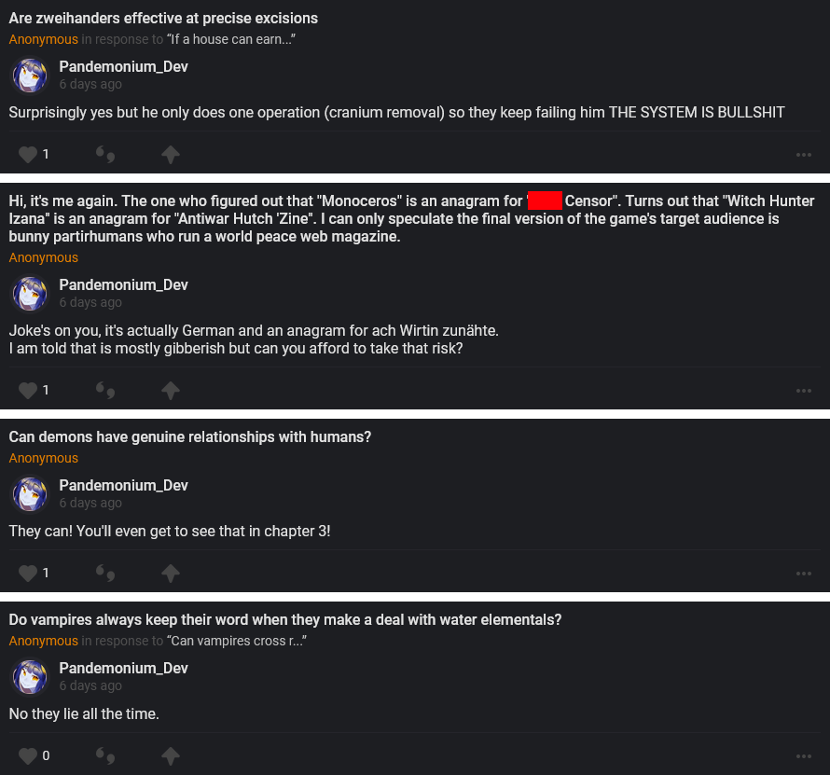Open Pandemonium_Dev profile name on vampires answer
Image resolution: width=830 pixels, height=775 pixels.
pyautogui.click(x=123, y=668)
